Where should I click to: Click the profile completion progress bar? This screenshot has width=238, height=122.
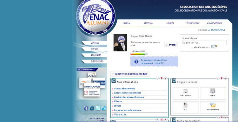coord(139,54)
